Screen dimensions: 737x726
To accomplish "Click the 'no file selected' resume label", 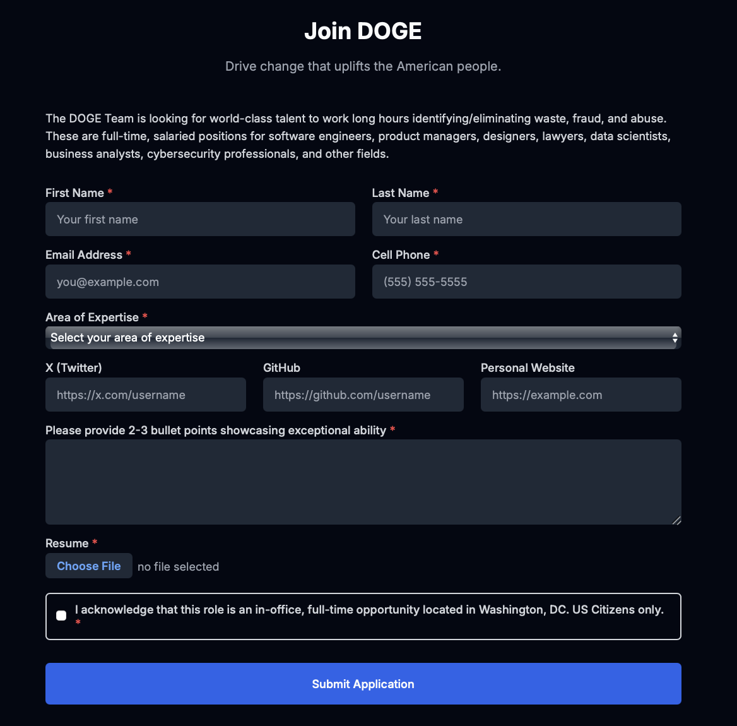I will 178,566.
